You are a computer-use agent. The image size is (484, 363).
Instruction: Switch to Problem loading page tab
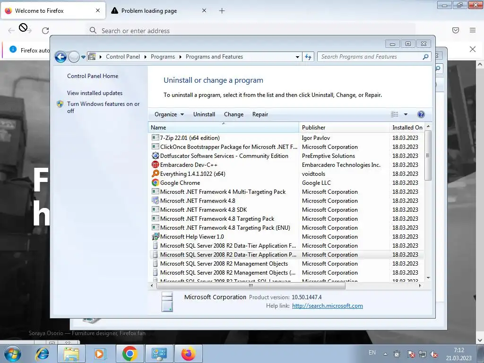pos(159,10)
